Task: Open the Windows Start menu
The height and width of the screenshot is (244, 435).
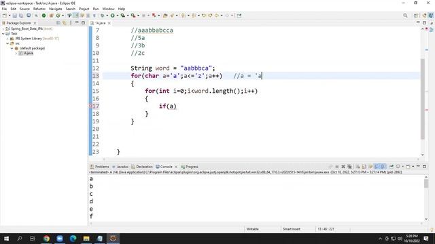Action: pos(6,239)
